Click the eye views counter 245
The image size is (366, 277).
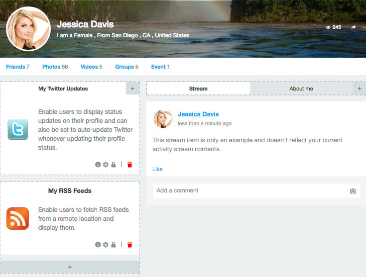(x=333, y=27)
